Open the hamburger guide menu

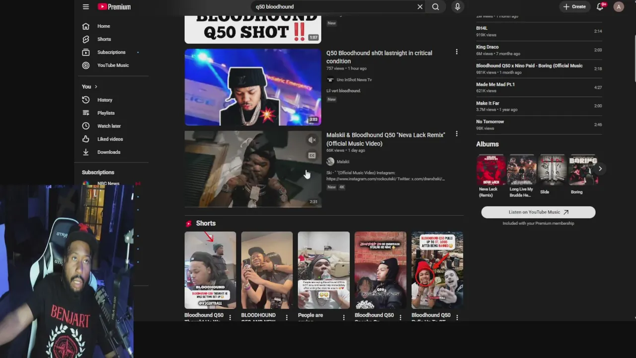point(86,6)
